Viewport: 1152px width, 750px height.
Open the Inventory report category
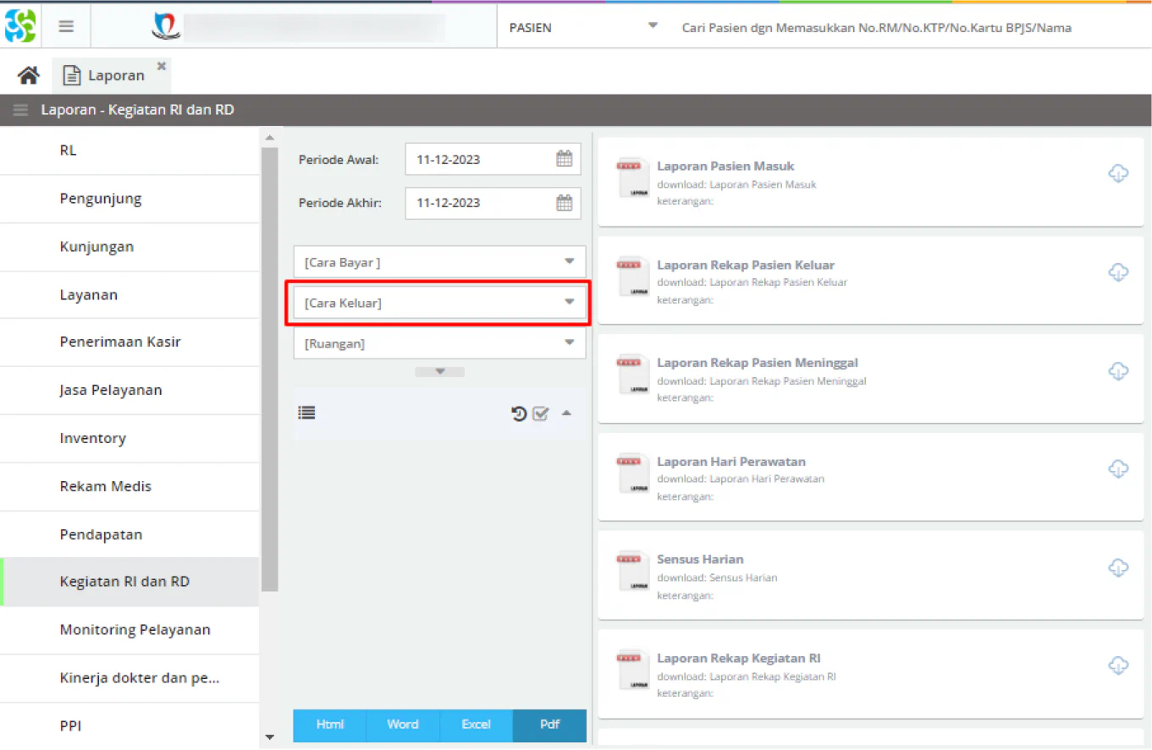coord(130,439)
